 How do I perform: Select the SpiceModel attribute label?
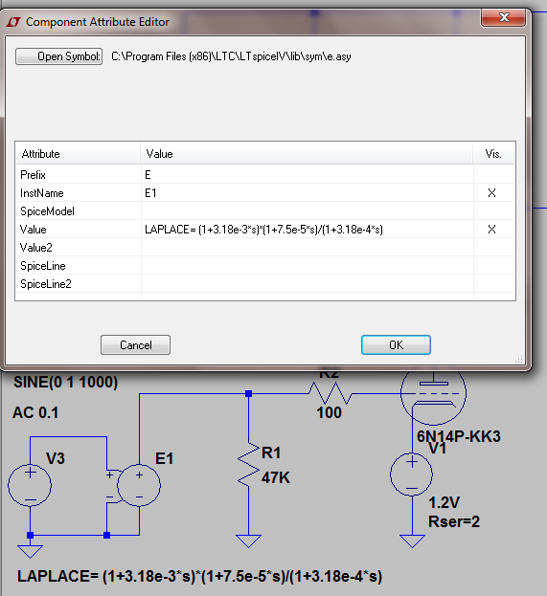click(47, 211)
